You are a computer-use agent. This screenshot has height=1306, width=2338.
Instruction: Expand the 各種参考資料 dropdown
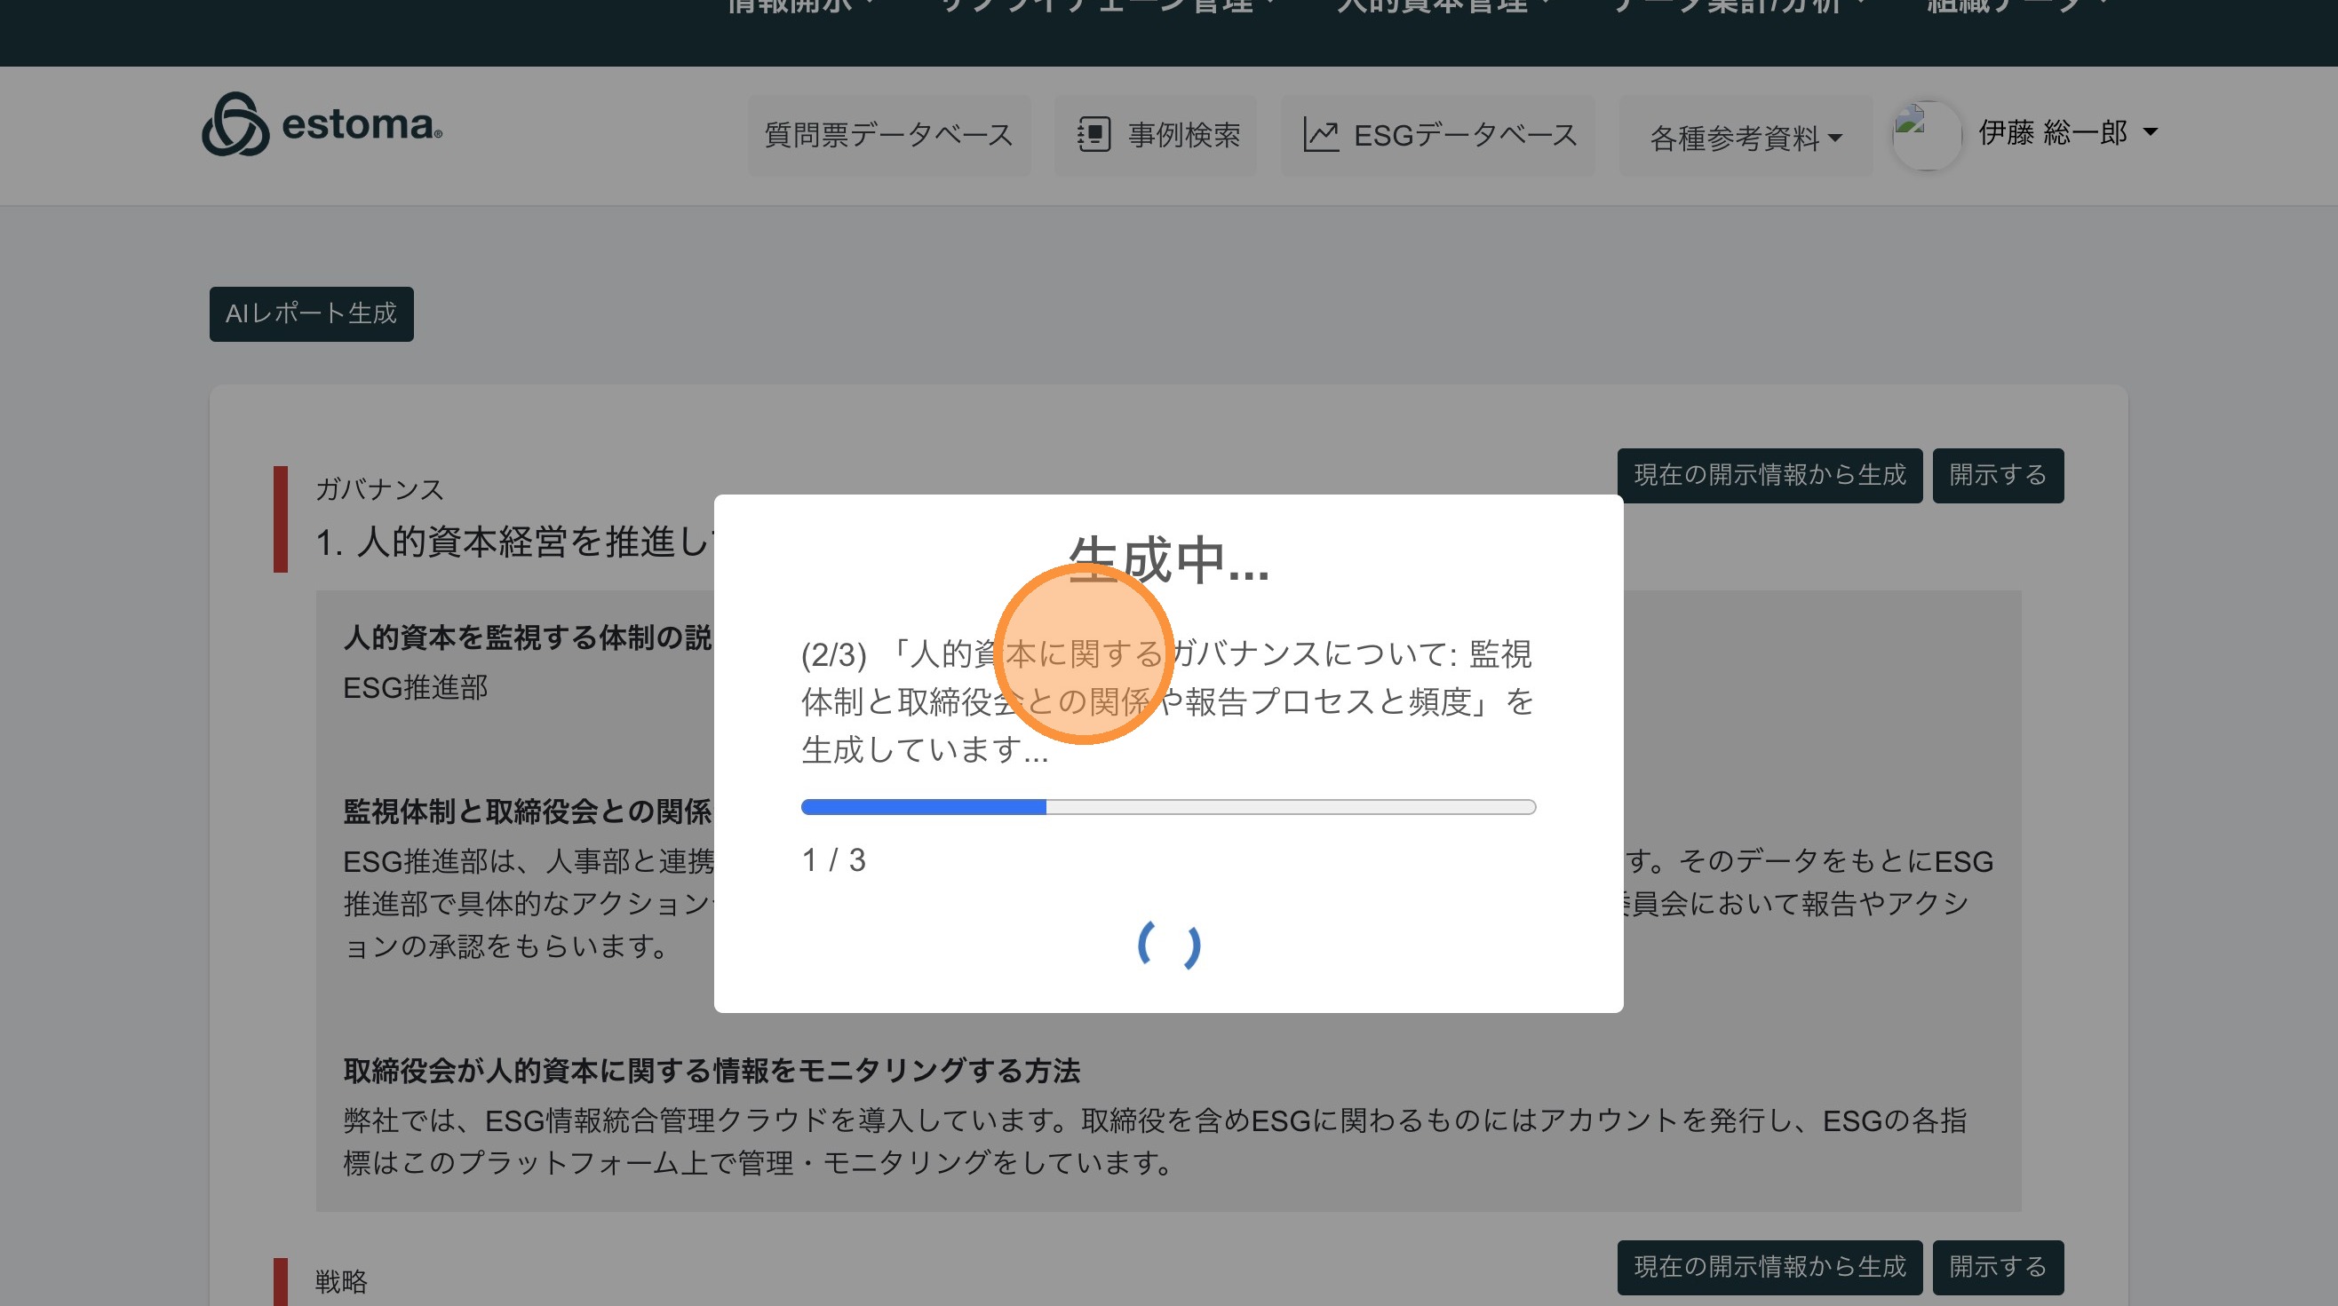(1745, 138)
